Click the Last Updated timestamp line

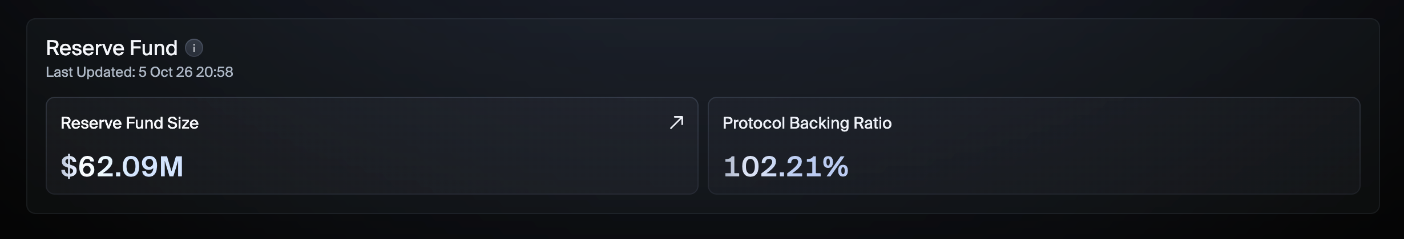tap(139, 72)
